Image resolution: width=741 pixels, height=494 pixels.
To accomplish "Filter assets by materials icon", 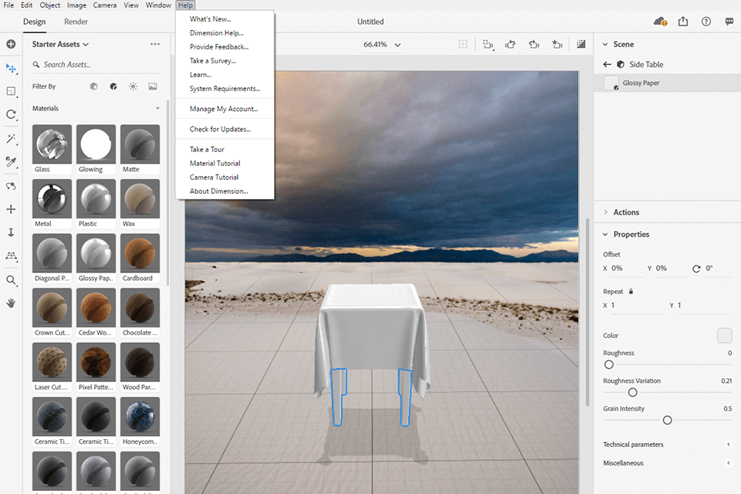I will tap(113, 86).
